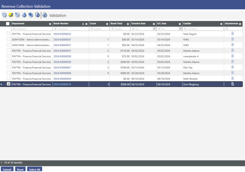Click Attachments column settings gear

click(x=240, y=24)
